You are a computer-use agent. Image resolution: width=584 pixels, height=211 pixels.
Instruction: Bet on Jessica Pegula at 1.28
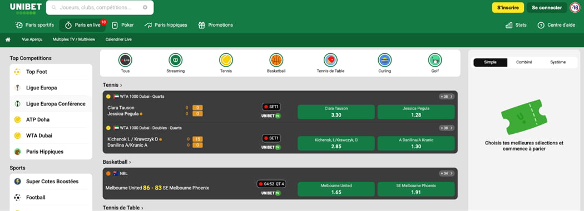[416, 112]
